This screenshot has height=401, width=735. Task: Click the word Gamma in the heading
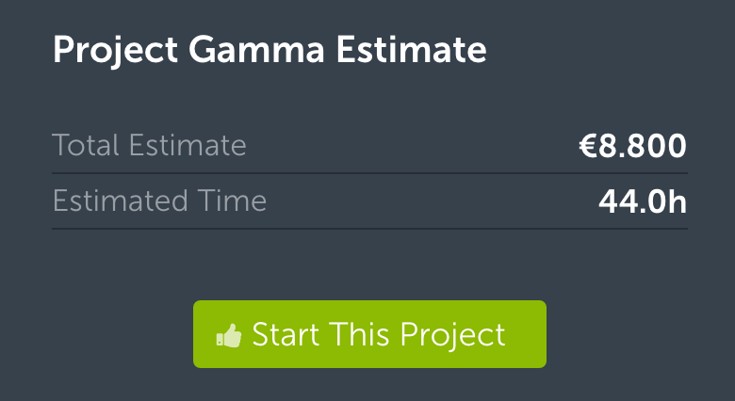click(256, 49)
